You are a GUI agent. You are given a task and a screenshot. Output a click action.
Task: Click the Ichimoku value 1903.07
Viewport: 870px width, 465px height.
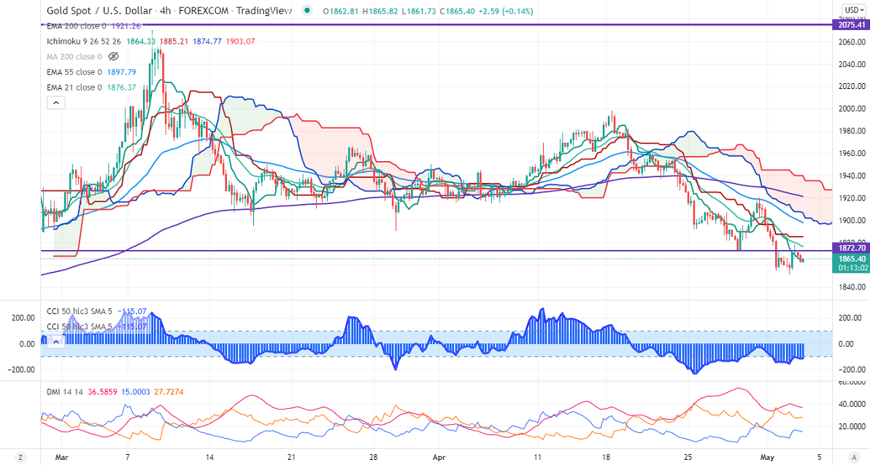(240, 41)
